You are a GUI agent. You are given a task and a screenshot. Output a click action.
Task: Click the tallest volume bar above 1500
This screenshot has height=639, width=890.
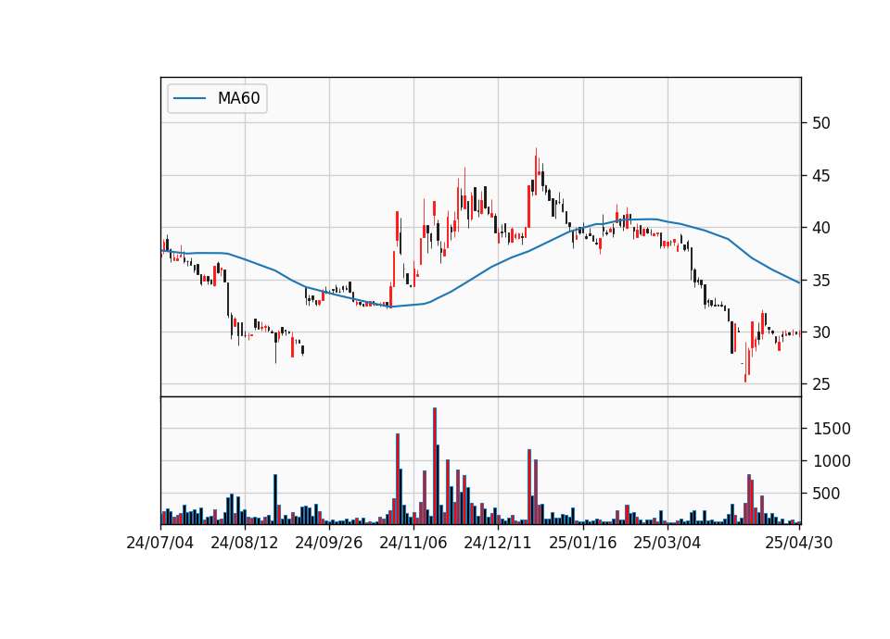click(435, 466)
